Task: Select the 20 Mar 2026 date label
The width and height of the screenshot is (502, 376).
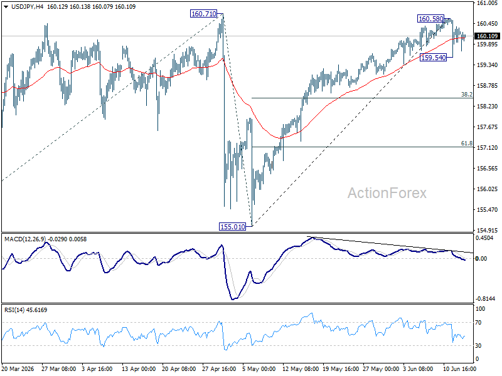Action: click(x=18, y=368)
